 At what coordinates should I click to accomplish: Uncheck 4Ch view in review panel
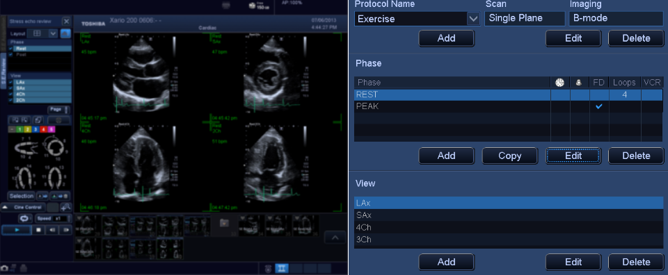coord(10,94)
